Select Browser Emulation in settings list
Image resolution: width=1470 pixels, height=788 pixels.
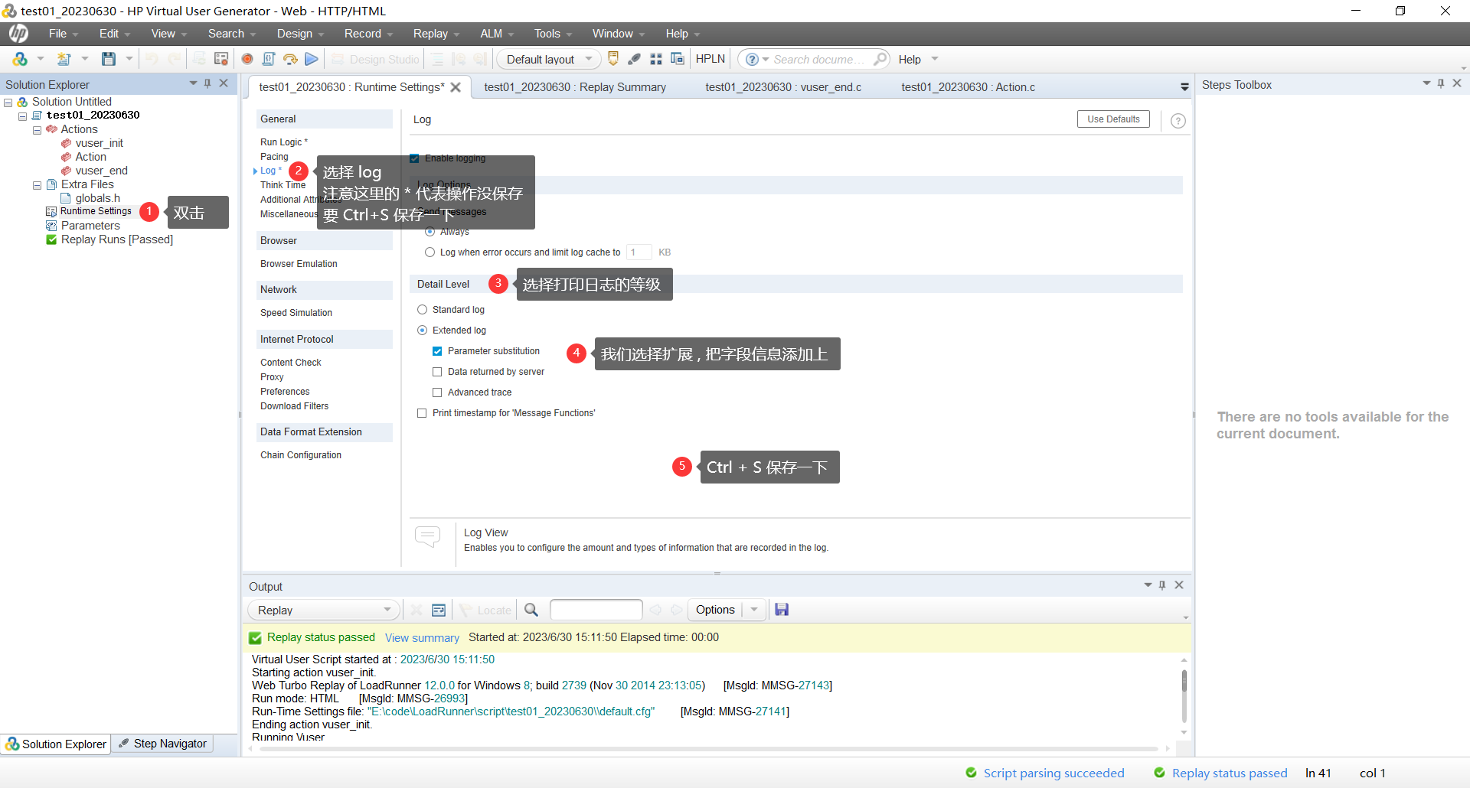299,264
